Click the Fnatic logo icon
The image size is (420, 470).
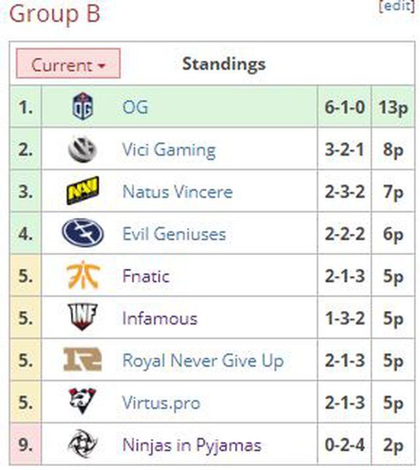coord(83,275)
